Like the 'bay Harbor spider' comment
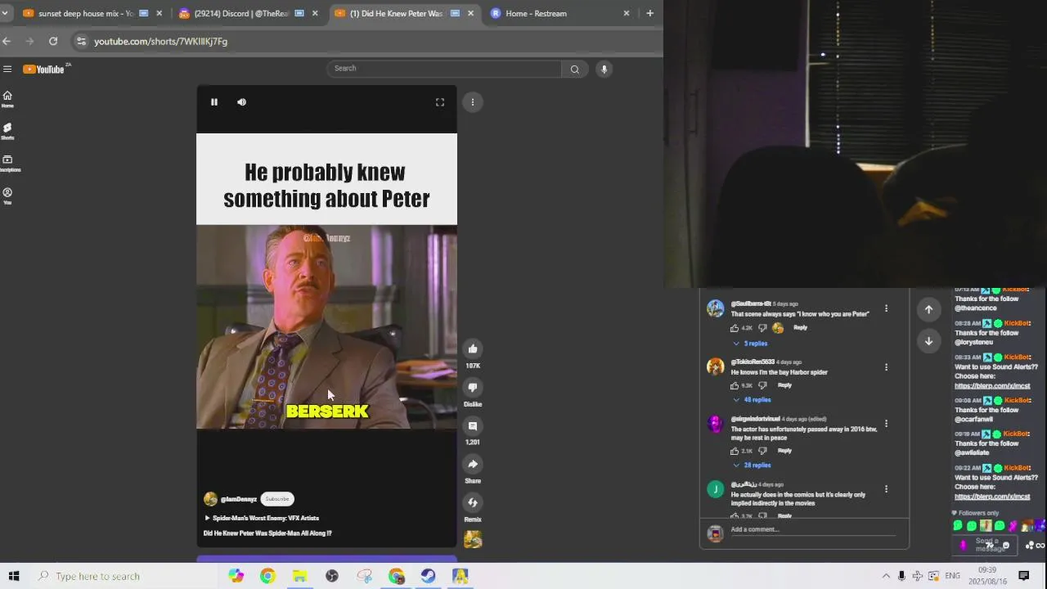 pyautogui.click(x=735, y=385)
